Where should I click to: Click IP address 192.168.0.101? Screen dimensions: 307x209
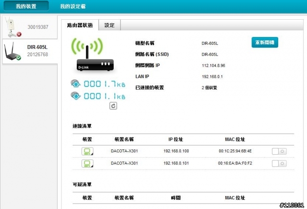pyautogui.click(x=176, y=163)
